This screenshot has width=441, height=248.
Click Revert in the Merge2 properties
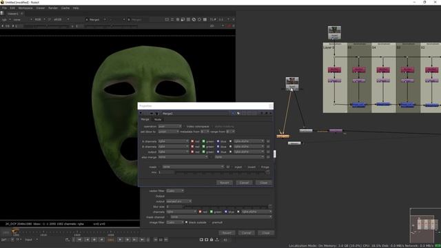[225, 183]
